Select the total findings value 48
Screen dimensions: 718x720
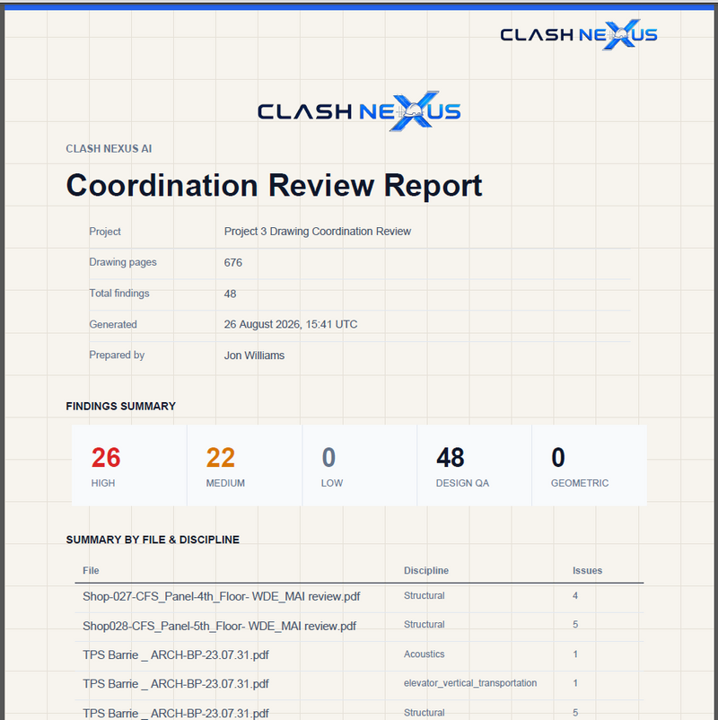230,294
